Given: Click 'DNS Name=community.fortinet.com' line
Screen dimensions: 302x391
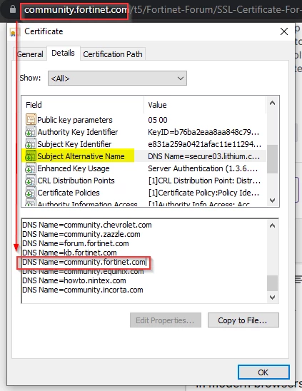Looking at the screenshot, I should click(x=84, y=262).
